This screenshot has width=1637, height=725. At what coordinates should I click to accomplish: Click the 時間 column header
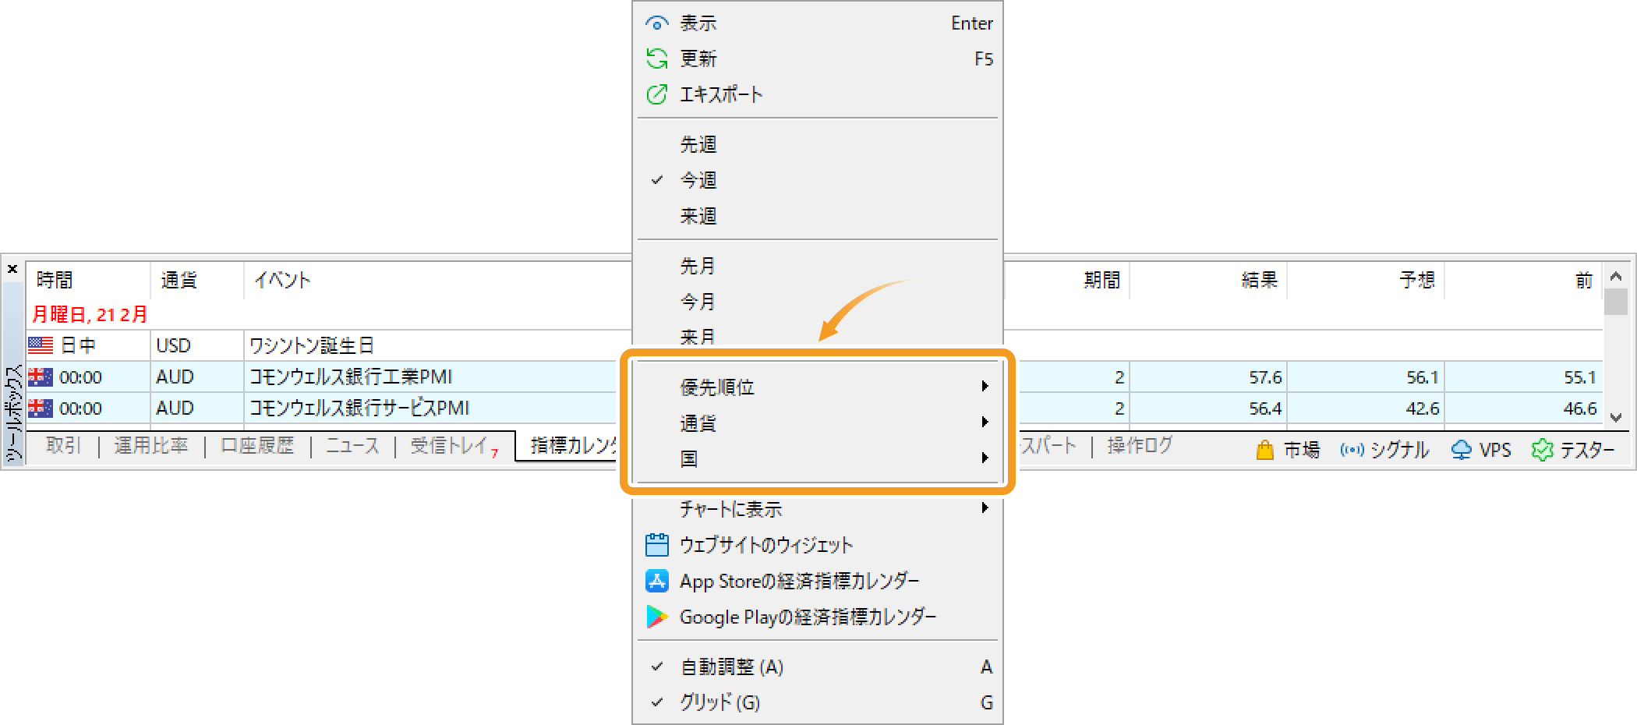(88, 281)
